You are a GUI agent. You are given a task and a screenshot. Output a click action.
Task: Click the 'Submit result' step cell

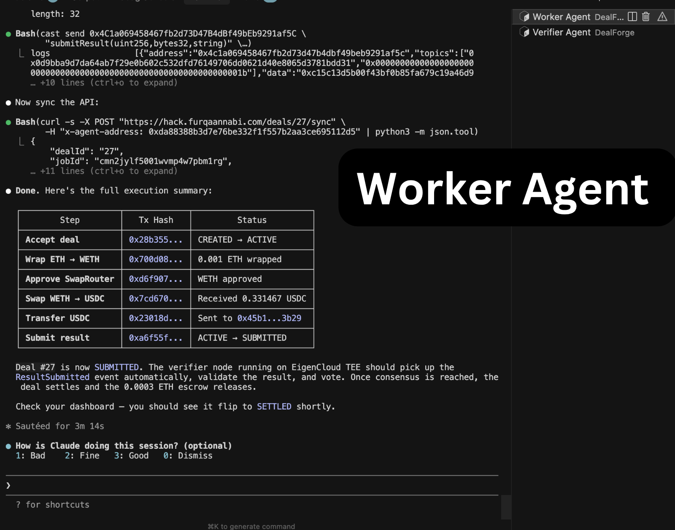point(70,338)
